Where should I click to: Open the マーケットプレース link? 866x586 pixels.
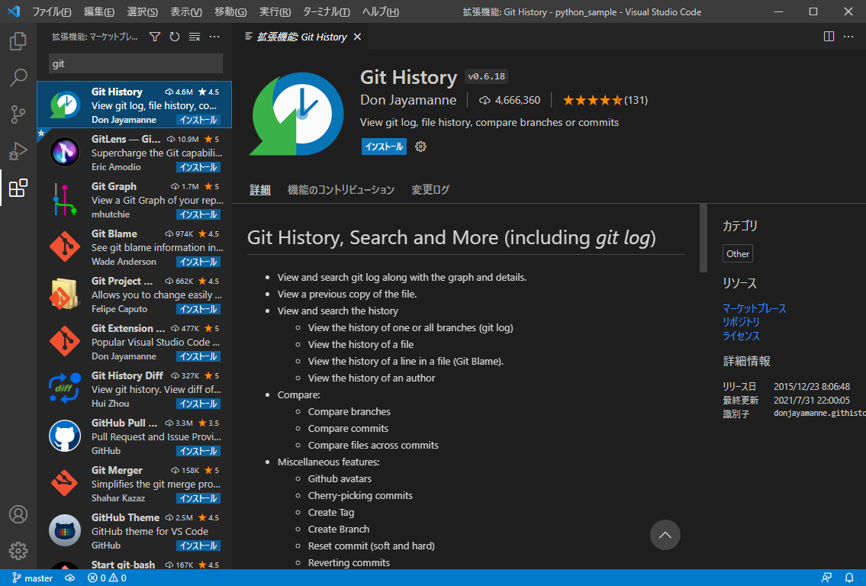pyautogui.click(x=754, y=308)
